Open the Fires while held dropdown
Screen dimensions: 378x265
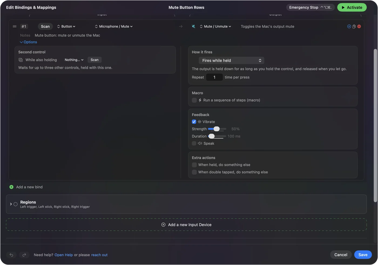point(231,61)
